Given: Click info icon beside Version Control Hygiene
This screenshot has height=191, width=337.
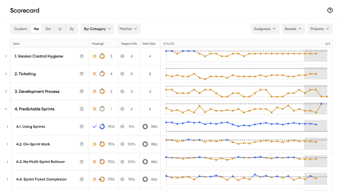Looking at the screenshot, I should click(x=82, y=56).
